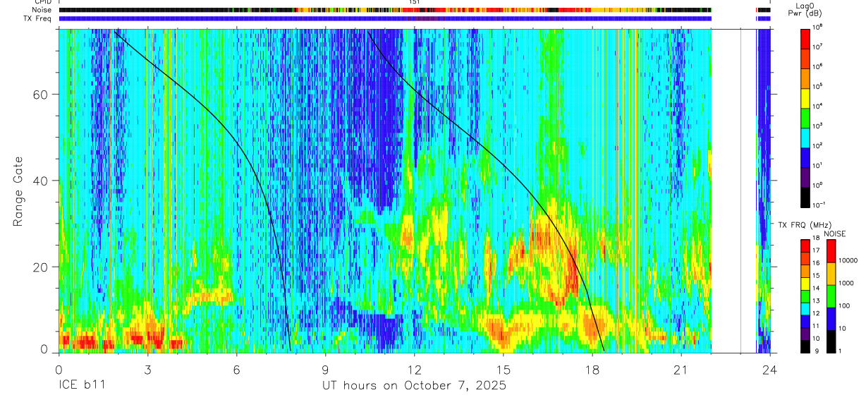This screenshot has width=866, height=400.
Task: Click the 'TX Freq' row label
Action: coord(37,18)
